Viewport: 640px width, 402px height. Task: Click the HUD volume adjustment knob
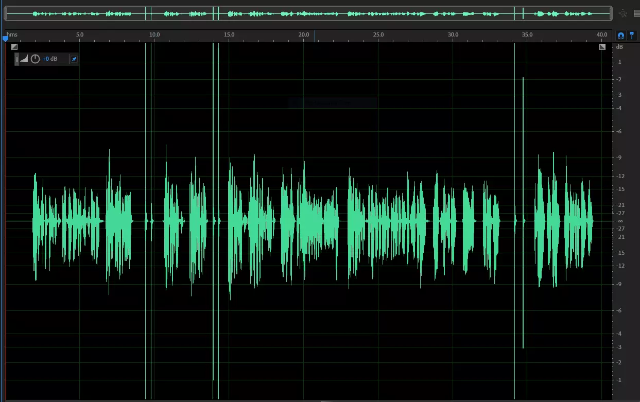point(35,59)
